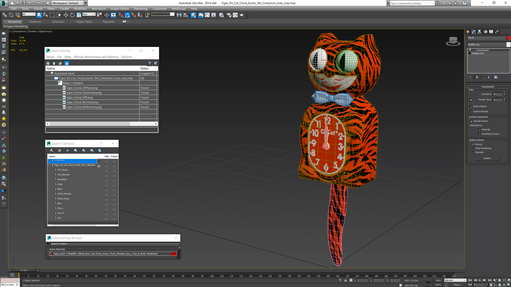
Task: Click the Polygon Modeling panel button
Action: (16, 26)
